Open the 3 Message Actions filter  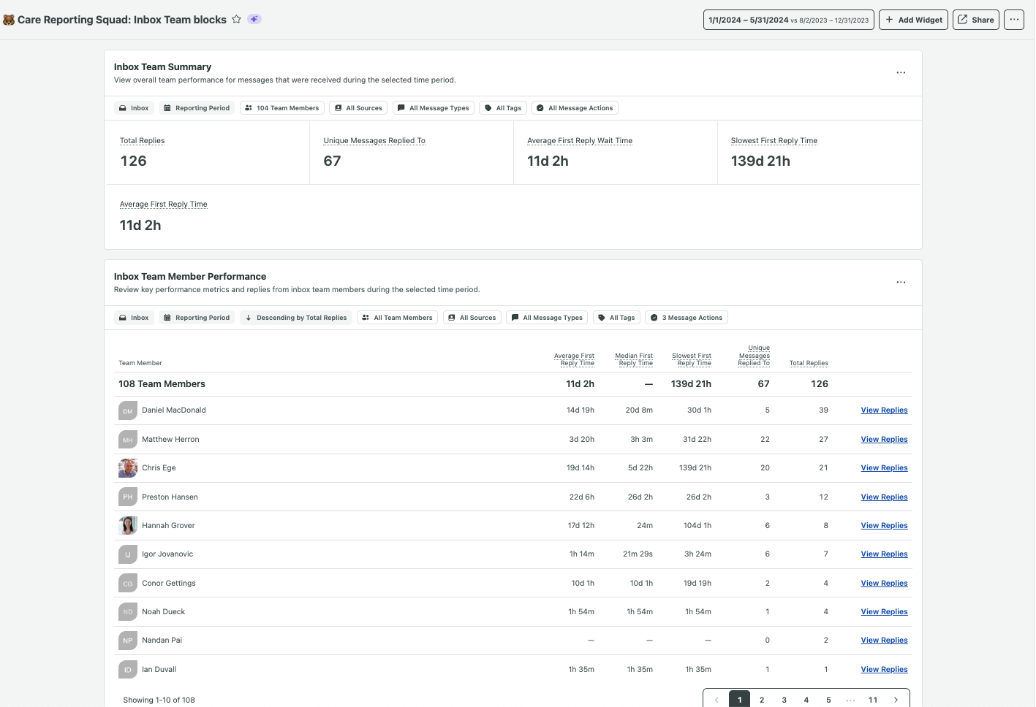(x=686, y=318)
